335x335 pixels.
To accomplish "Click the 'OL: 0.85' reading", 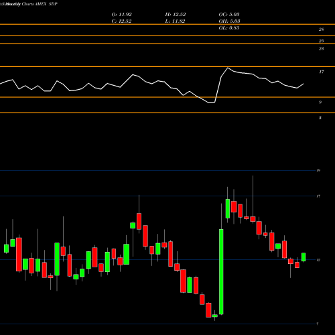I will pyautogui.click(x=229, y=28).
